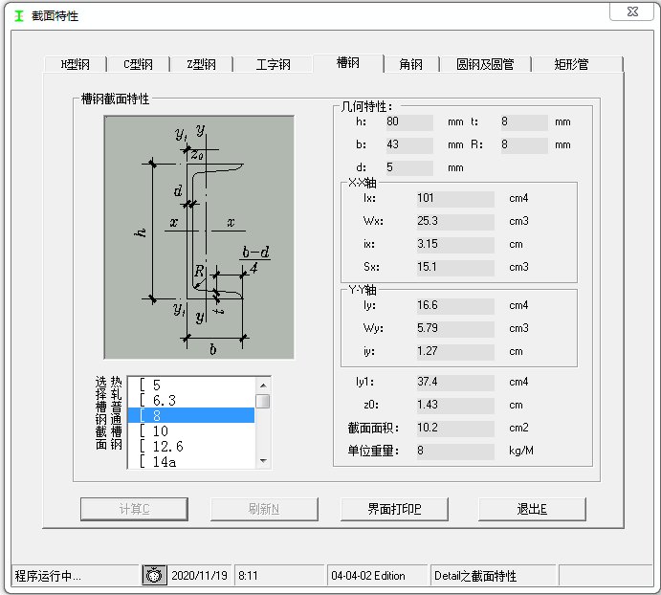This screenshot has height=595, width=661.
Task: Choose [ 14a from the section list
Action: click(x=191, y=462)
